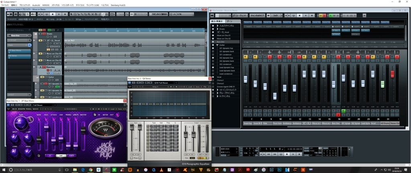Solo the Move on Cho-01 track in list
This screenshot has height=173, width=411.
[x=44, y=54]
